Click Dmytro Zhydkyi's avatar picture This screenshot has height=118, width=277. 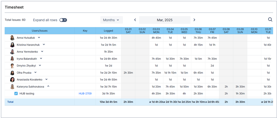point(12,66)
